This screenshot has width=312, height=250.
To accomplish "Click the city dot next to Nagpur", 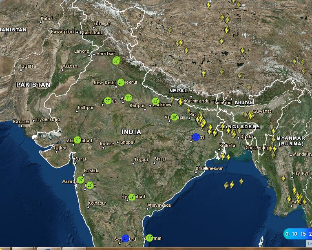I will (133, 164).
